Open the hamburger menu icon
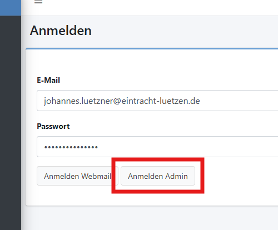The image size is (278, 230). click(38, 2)
